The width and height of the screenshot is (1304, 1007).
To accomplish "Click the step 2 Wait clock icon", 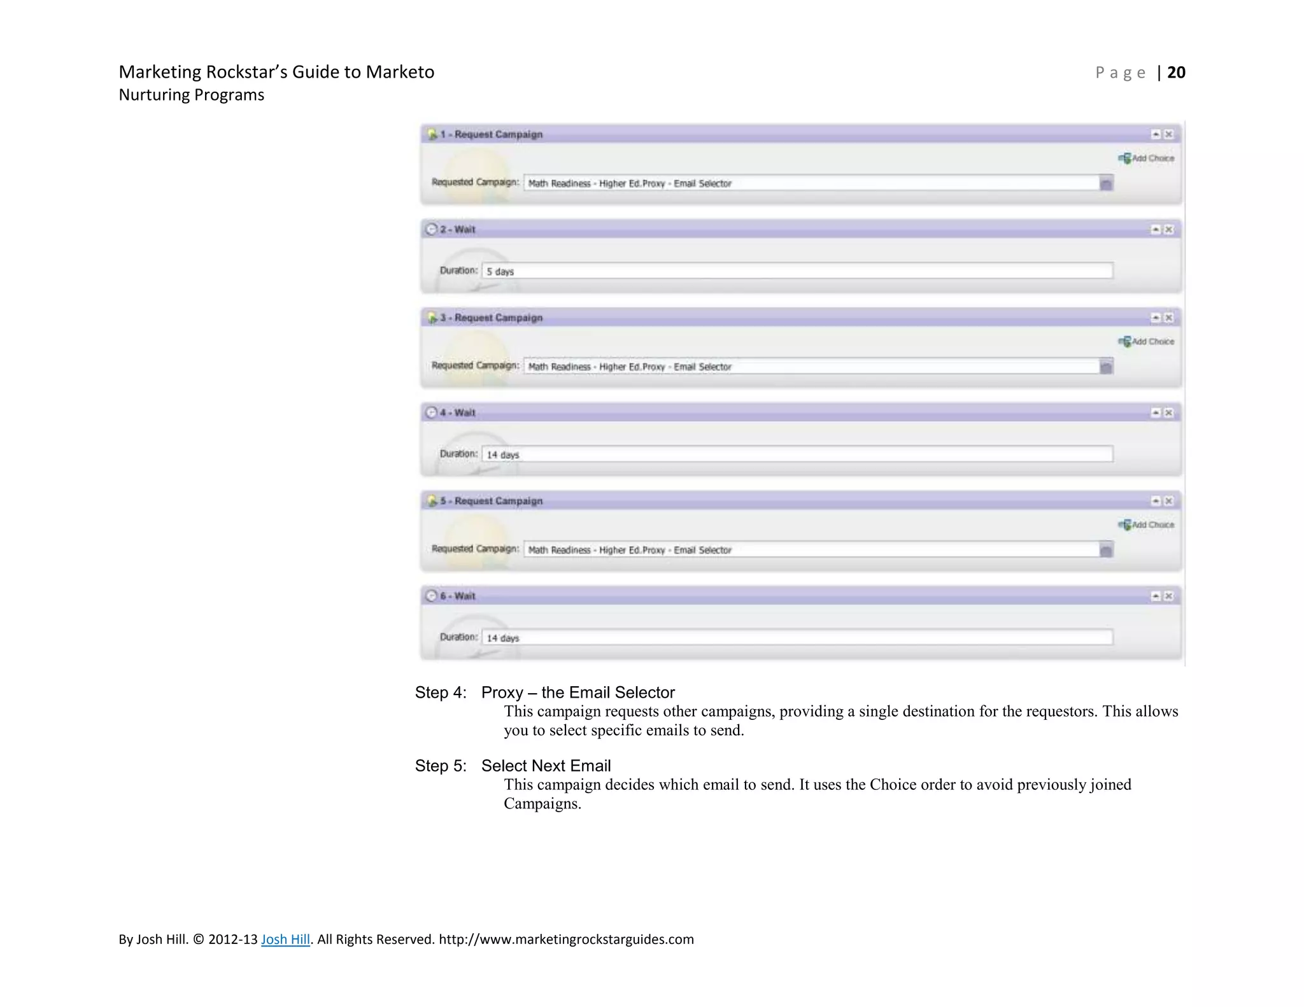I will (x=432, y=229).
